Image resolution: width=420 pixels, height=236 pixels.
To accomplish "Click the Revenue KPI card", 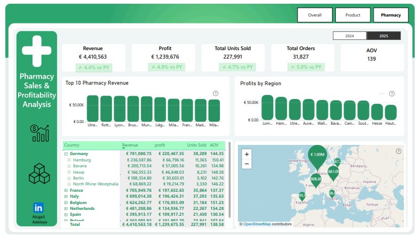I will (94, 58).
